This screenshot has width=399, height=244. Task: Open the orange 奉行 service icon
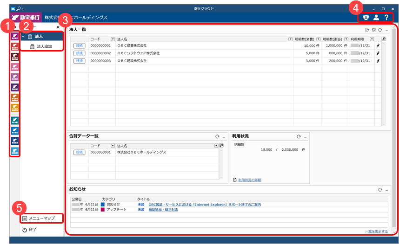coord(15,97)
